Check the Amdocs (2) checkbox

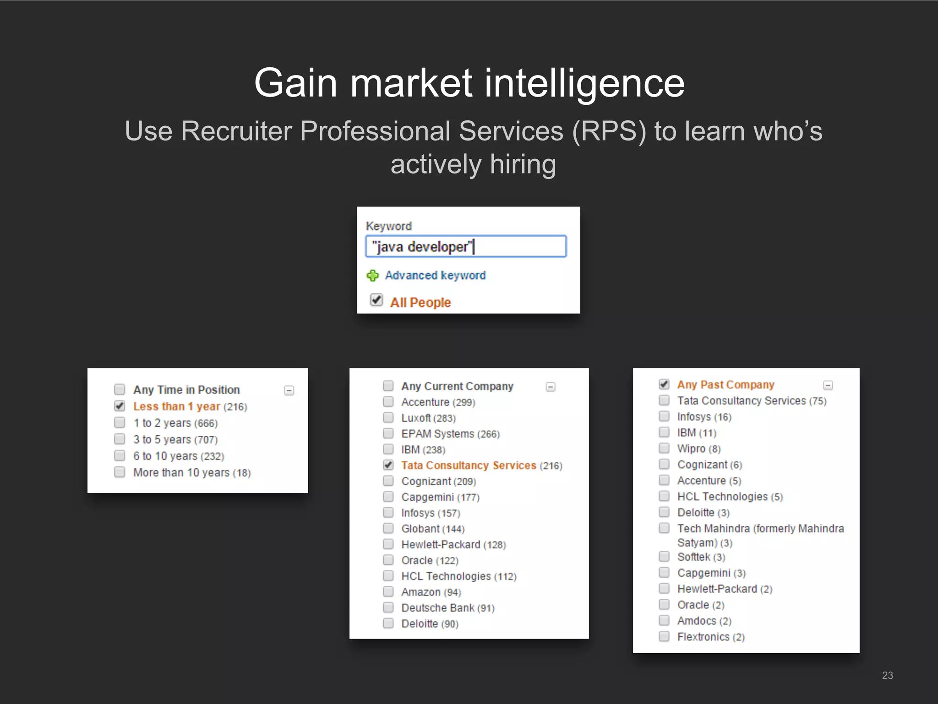[664, 620]
